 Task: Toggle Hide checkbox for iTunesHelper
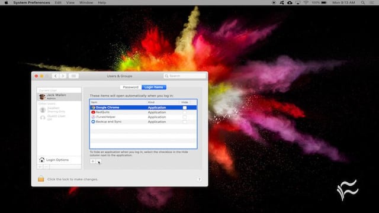coord(185,117)
